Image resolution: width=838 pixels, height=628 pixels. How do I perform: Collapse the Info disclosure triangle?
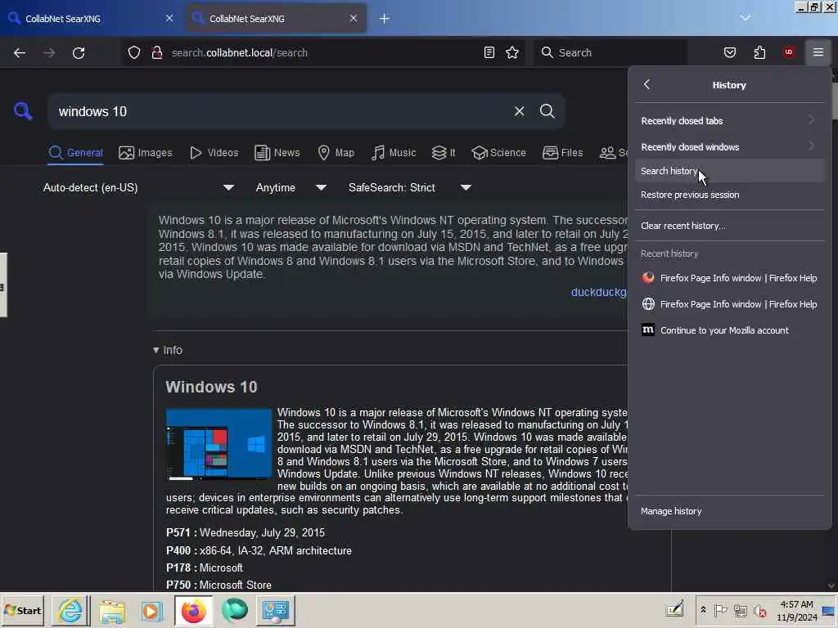155,350
